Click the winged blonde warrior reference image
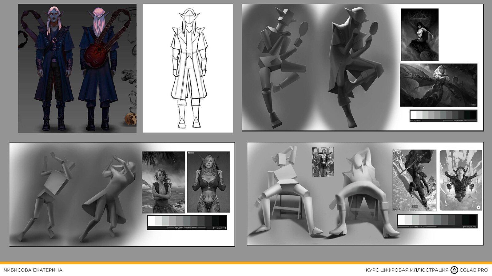Viewport: 492px width, 276px height. click(438, 85)
